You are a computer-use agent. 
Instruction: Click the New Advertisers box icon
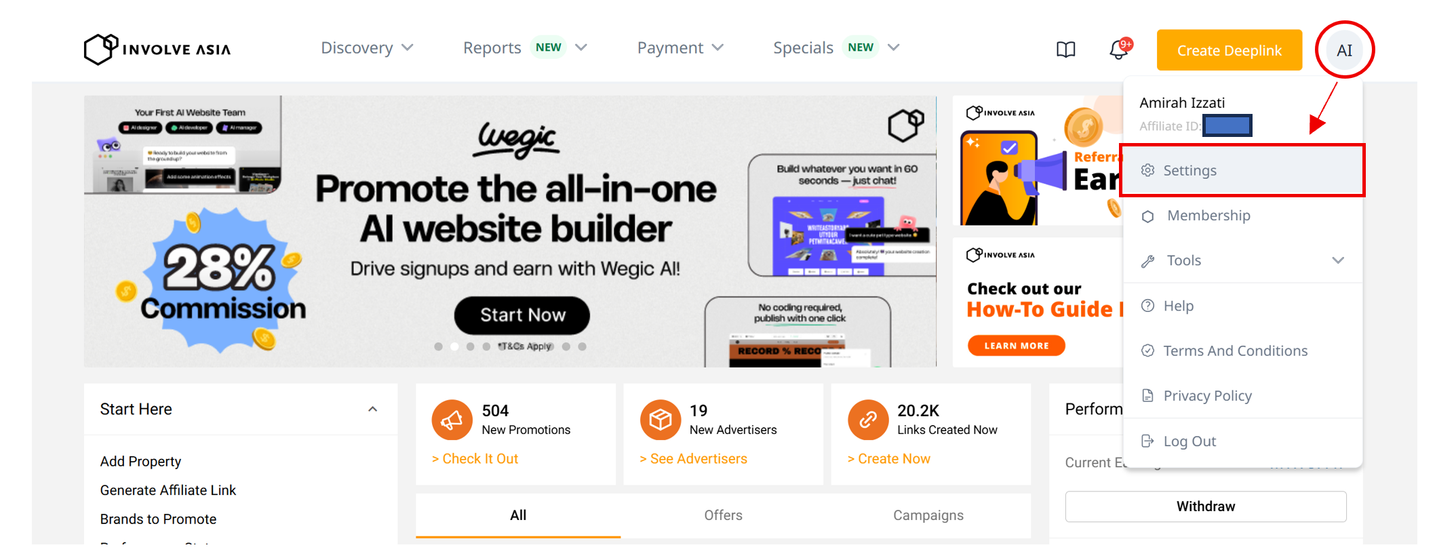coord(661,420)
